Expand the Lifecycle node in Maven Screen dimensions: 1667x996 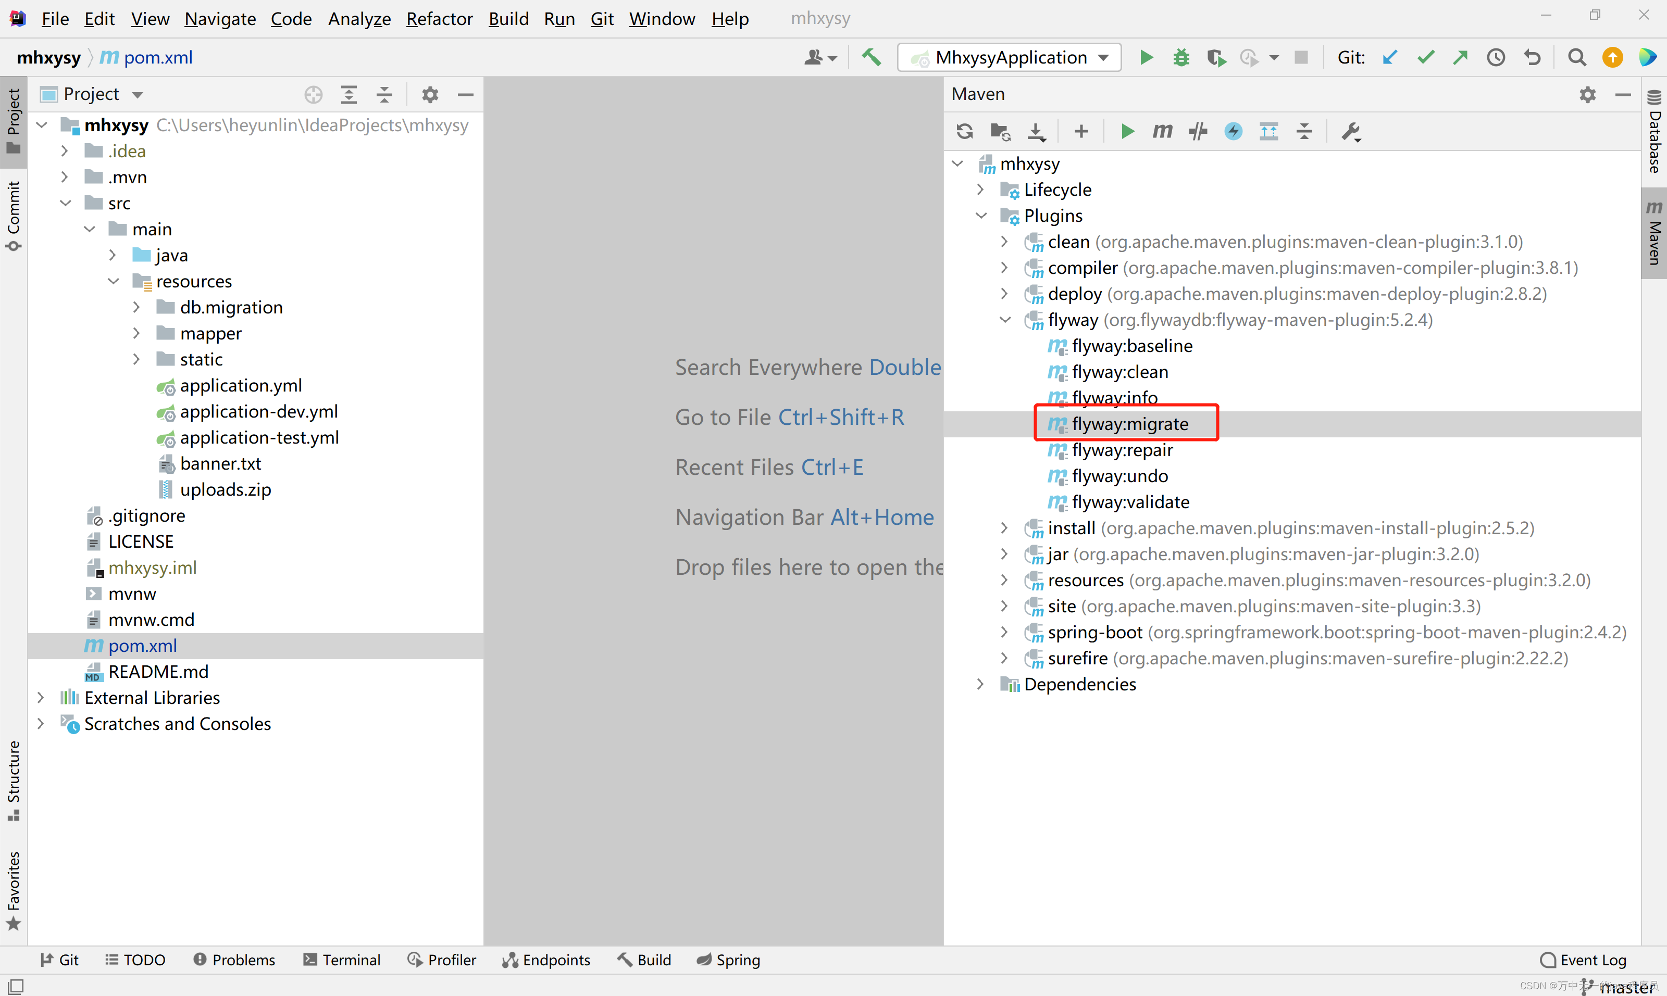point(981,190)
